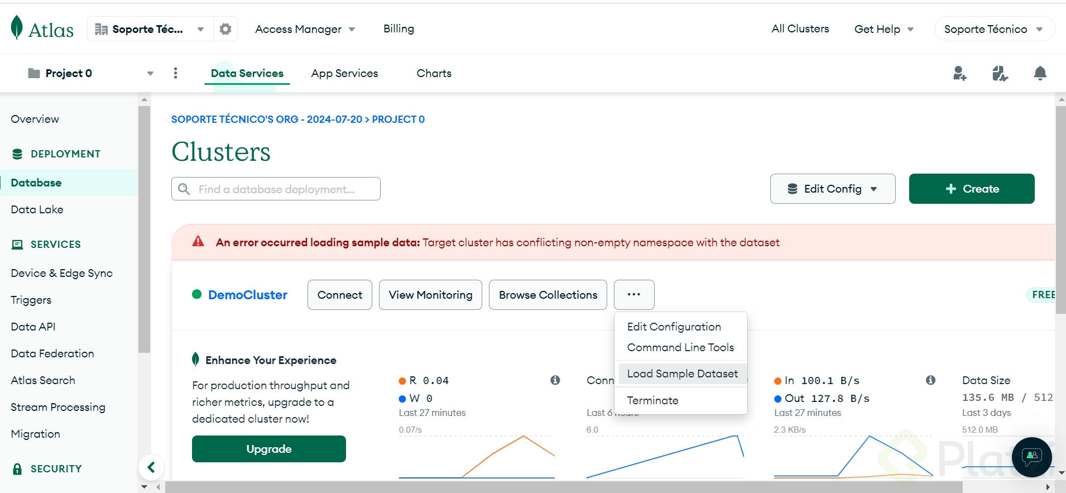1066x493 pixels.
Task: Open Device & Edge Sync in sidebar
Action: [x=62, y=273]
